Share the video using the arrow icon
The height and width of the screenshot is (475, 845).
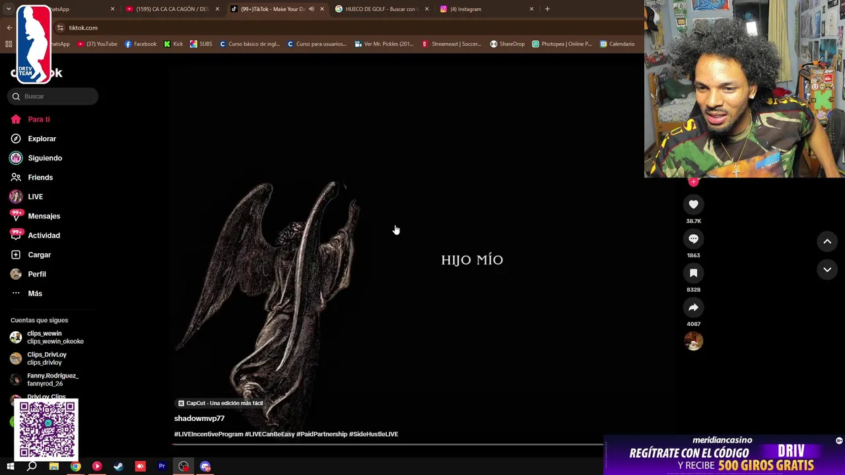pyautogui.click(x=693, y=307)
